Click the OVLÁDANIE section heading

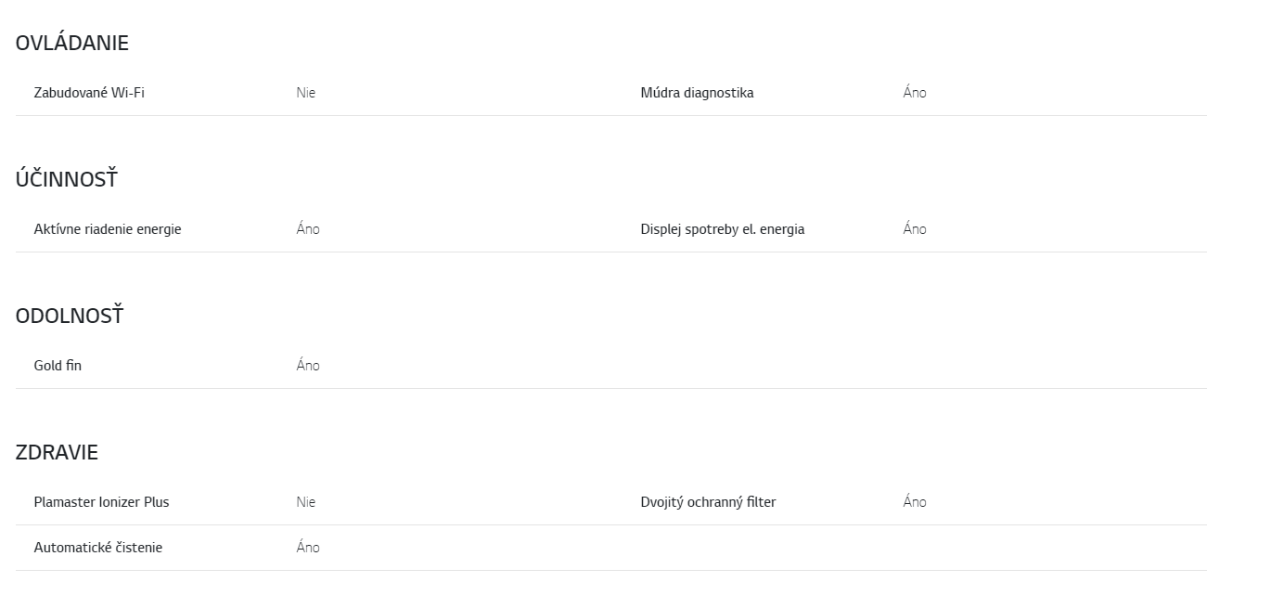coord(71,43)
